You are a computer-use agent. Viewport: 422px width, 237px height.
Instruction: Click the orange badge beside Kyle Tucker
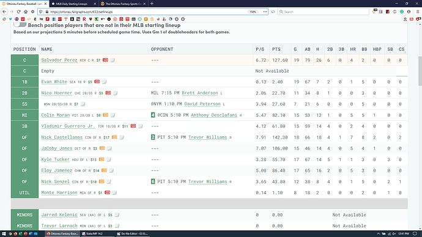click(x=102, y=159)
